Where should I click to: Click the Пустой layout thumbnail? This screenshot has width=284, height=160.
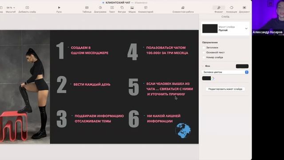[x=210, y=28]
